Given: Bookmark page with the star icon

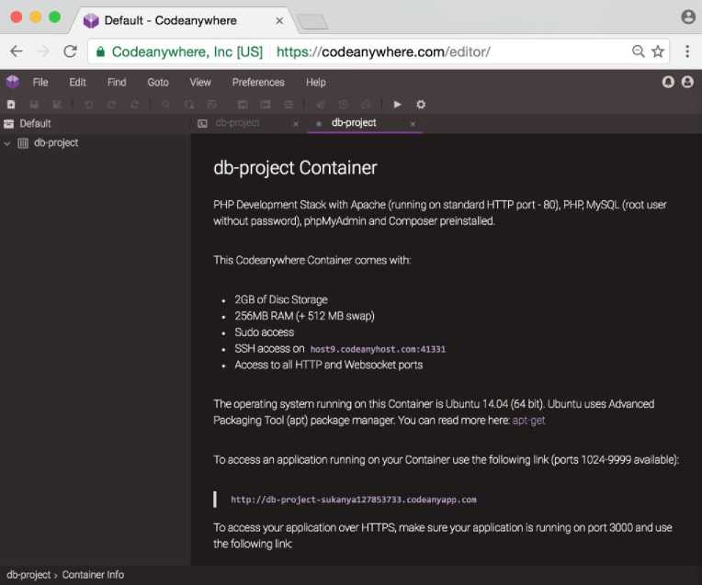Looking at the screenshot, I should coord(658,51).
